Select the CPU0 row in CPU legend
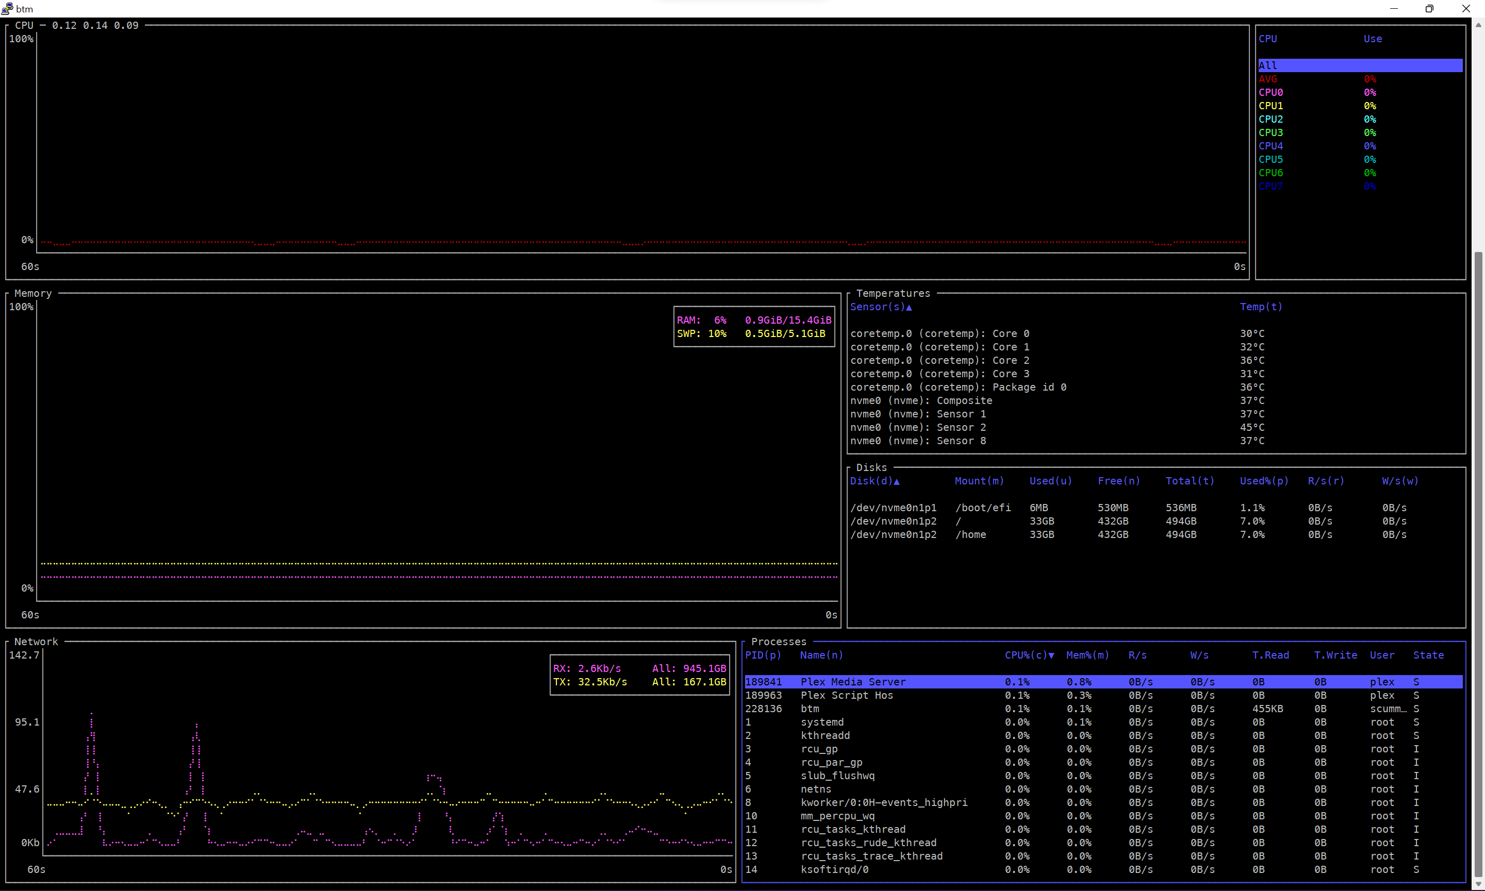Viewport: 1485px width, 891px height. tap(1360, 92)
